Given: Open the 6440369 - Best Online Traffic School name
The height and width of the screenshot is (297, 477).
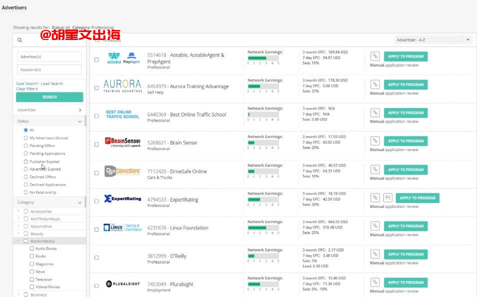Looking at the screenshot, I should (x=187, y=114).
